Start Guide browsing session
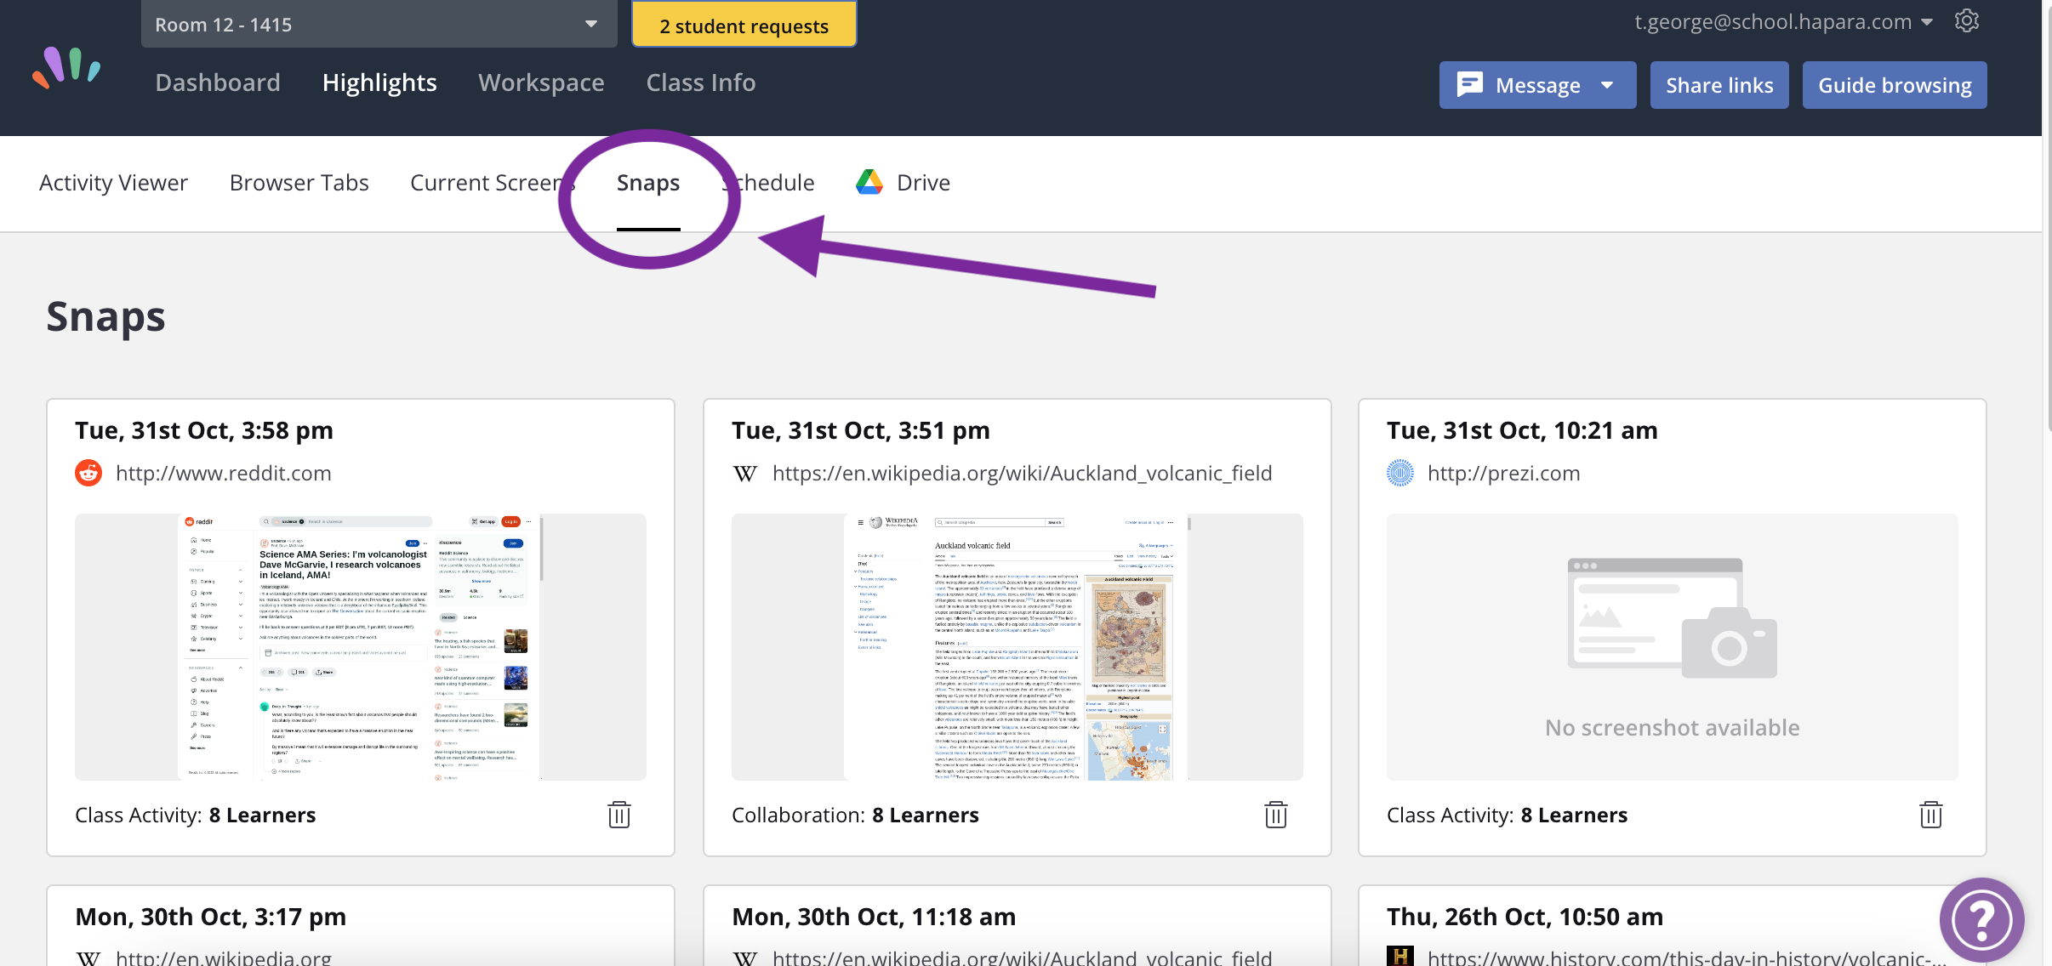The image size is (2052, 966). (1895, 85)
